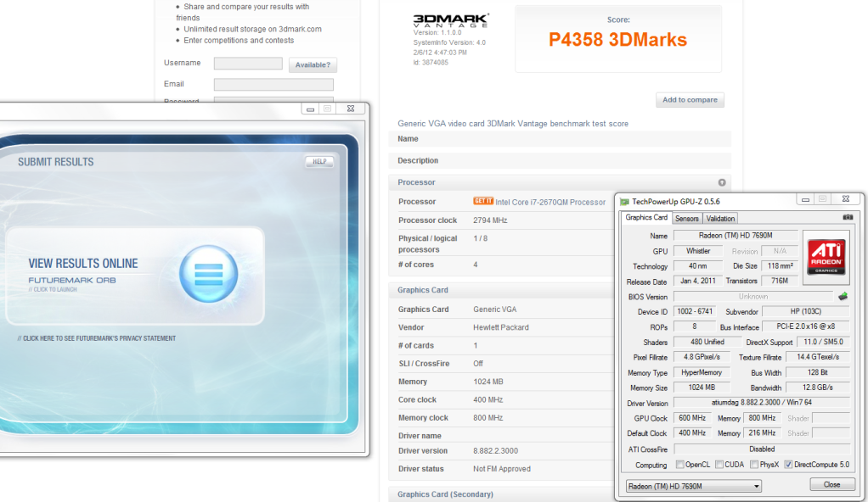Click the Bandwidth value 12.8 GB/s
Viewport: 868px width, 502px height.
coord(818,388)
